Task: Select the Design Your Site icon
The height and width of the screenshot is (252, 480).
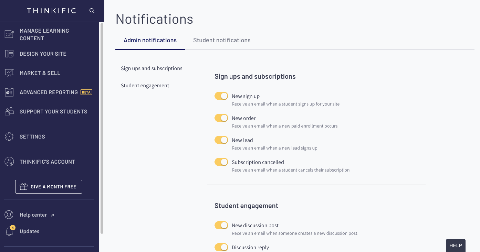Action: click(x=9, y=54)
